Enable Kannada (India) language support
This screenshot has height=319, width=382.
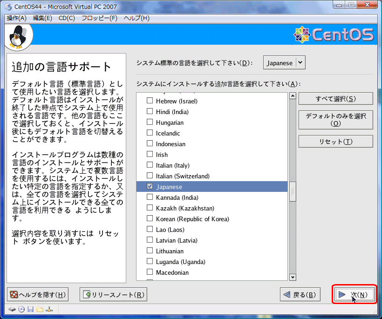(x=150, y=197)
